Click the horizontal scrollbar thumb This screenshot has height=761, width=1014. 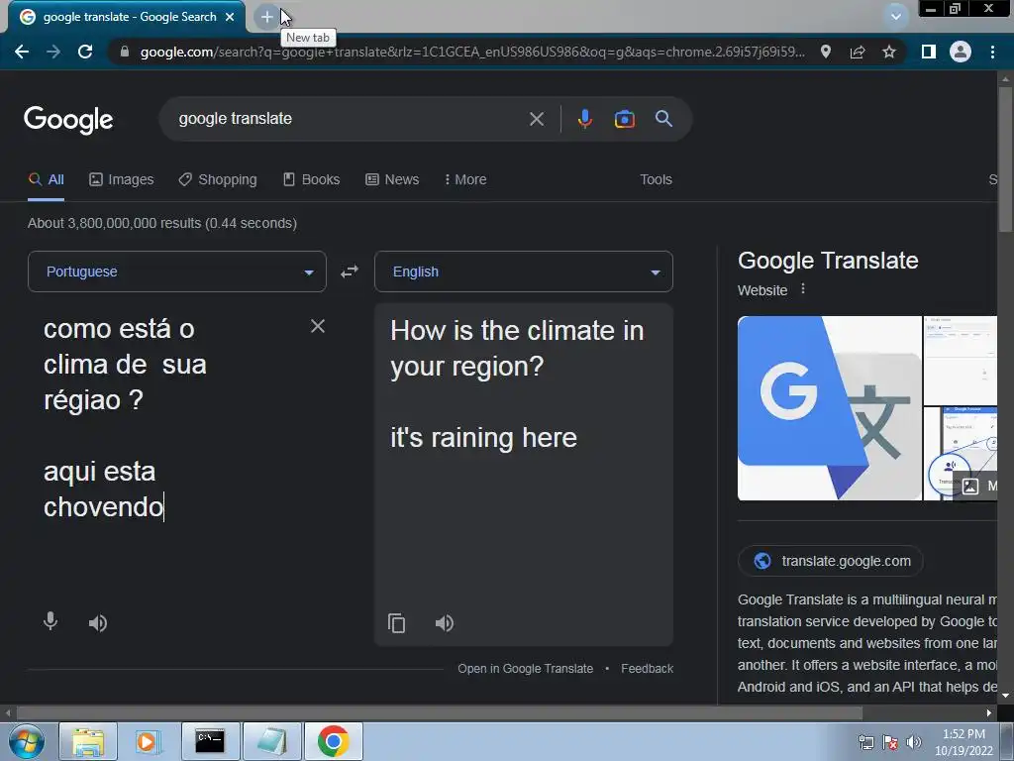(x=439, y=713)
